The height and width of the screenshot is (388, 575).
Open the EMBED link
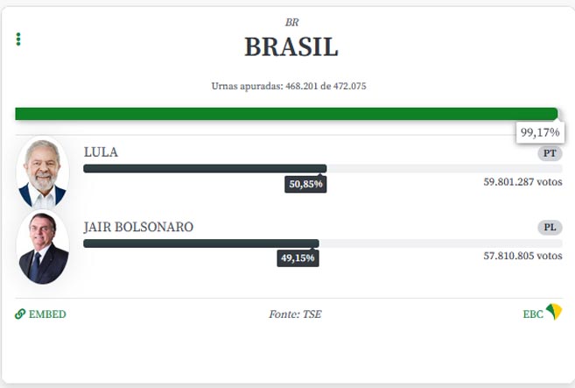pos(41,314)
